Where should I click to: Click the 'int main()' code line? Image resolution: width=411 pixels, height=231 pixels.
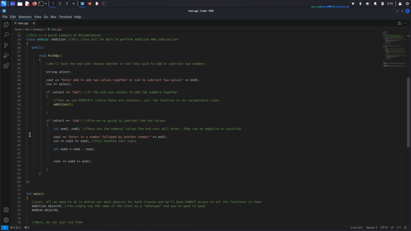(x=35, y=194)
